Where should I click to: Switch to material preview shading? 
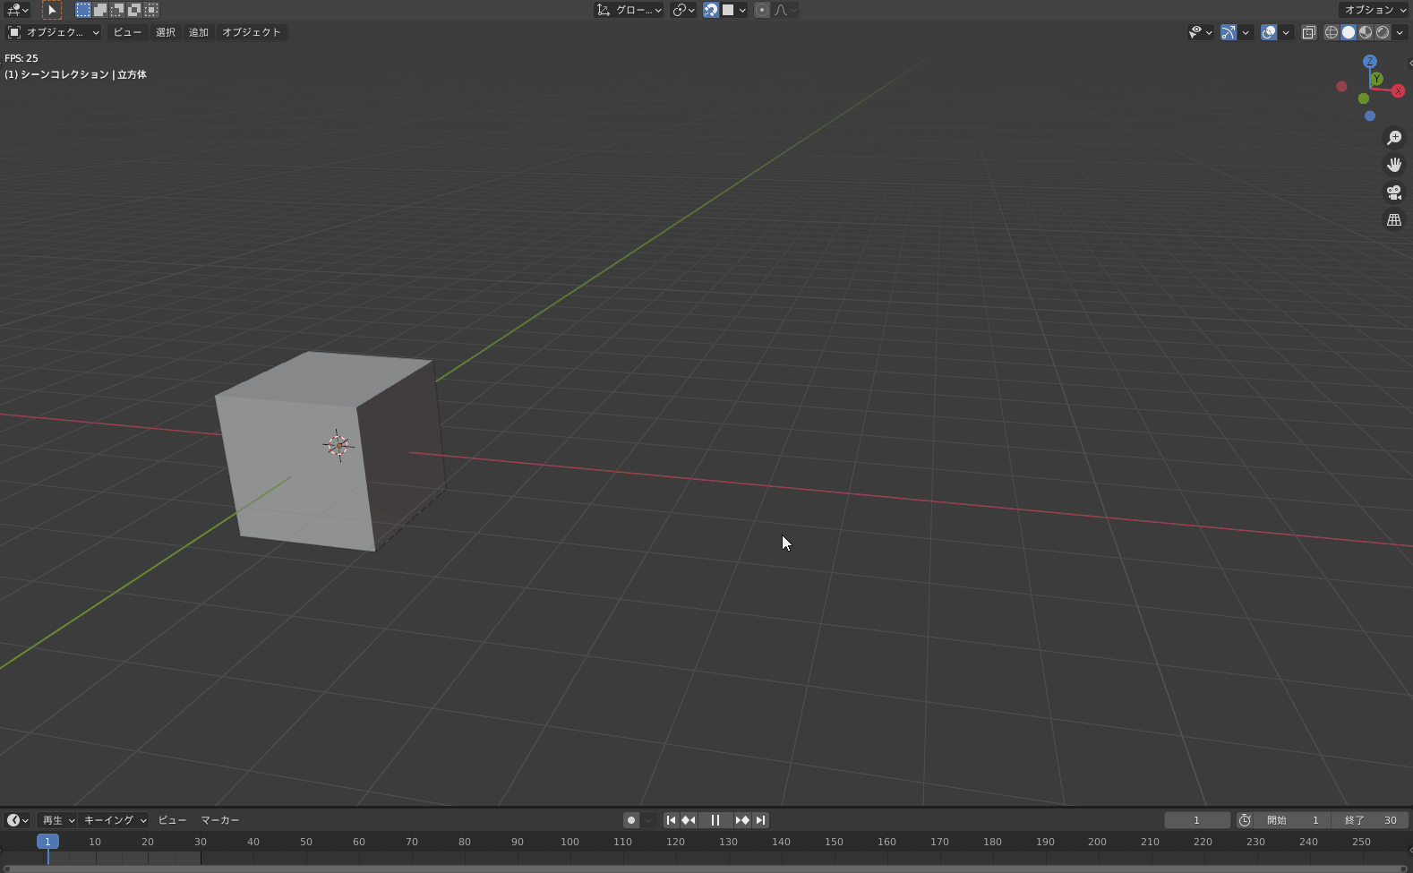click(x=1366, y=32)
